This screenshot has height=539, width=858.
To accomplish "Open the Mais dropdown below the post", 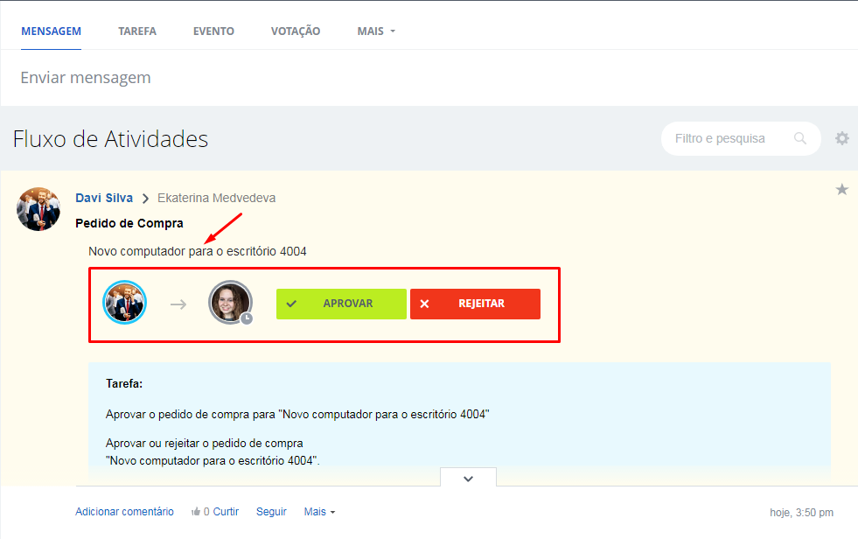I will point(319,512).
